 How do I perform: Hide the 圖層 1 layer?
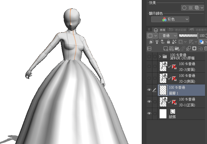pos(149,90)
